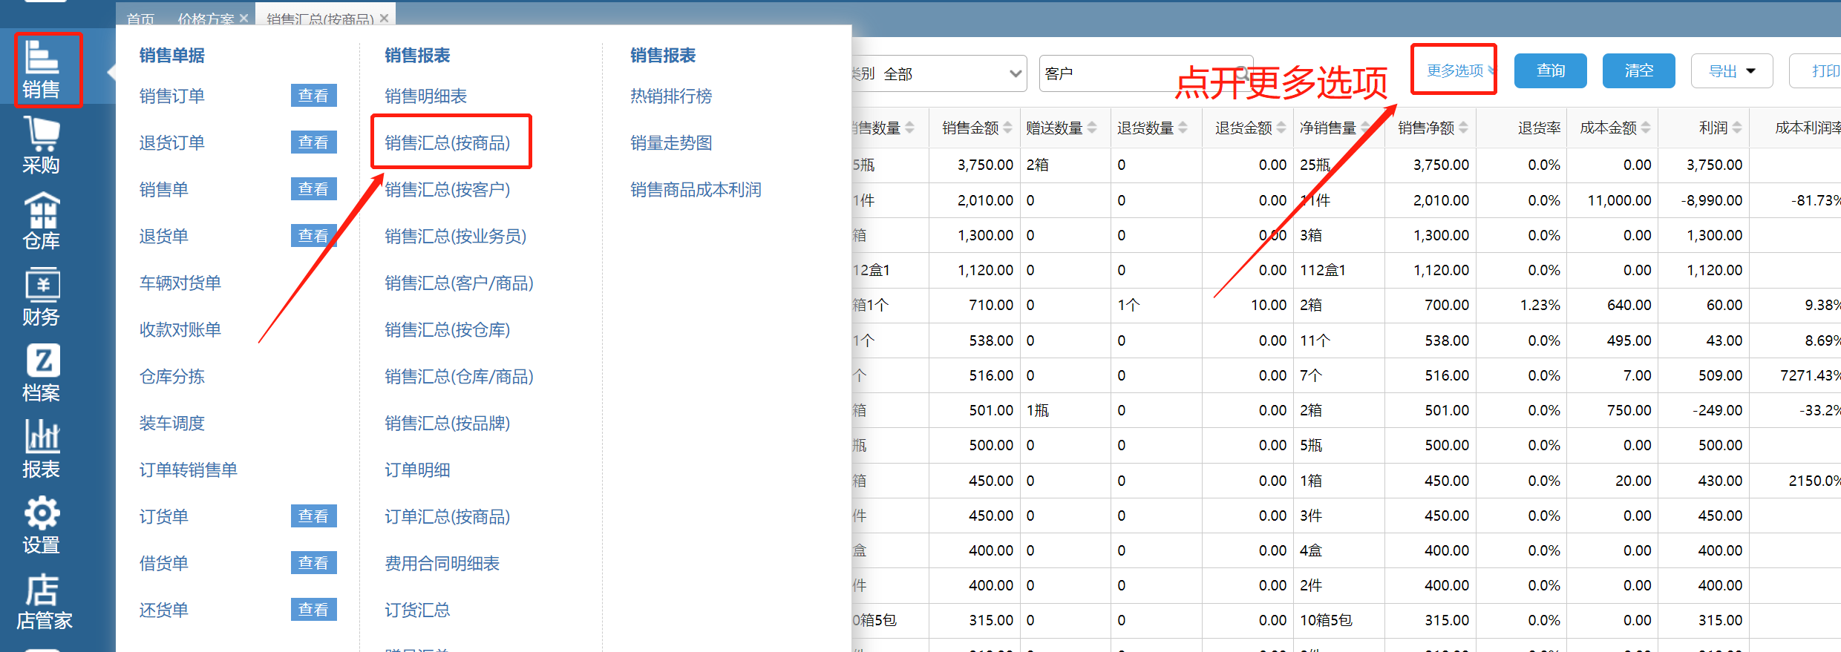Open the 仓库 warehouse module
The width and height of the screenshot is (1841, 652).
tap(42, 222)
